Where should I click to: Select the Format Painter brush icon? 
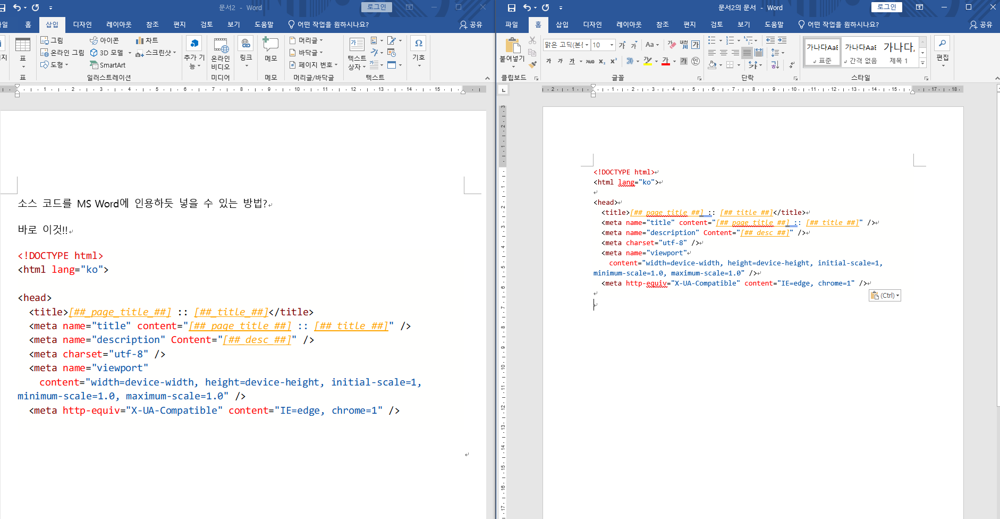point(532,64)
